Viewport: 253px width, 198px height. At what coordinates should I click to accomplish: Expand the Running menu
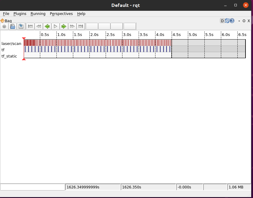(x=38, y=14)
